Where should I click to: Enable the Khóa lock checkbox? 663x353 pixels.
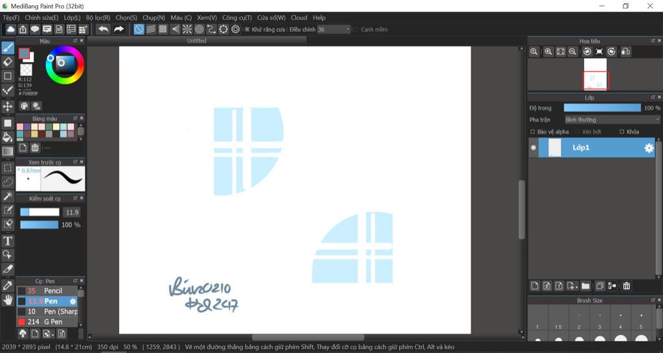tap(622, 132)
